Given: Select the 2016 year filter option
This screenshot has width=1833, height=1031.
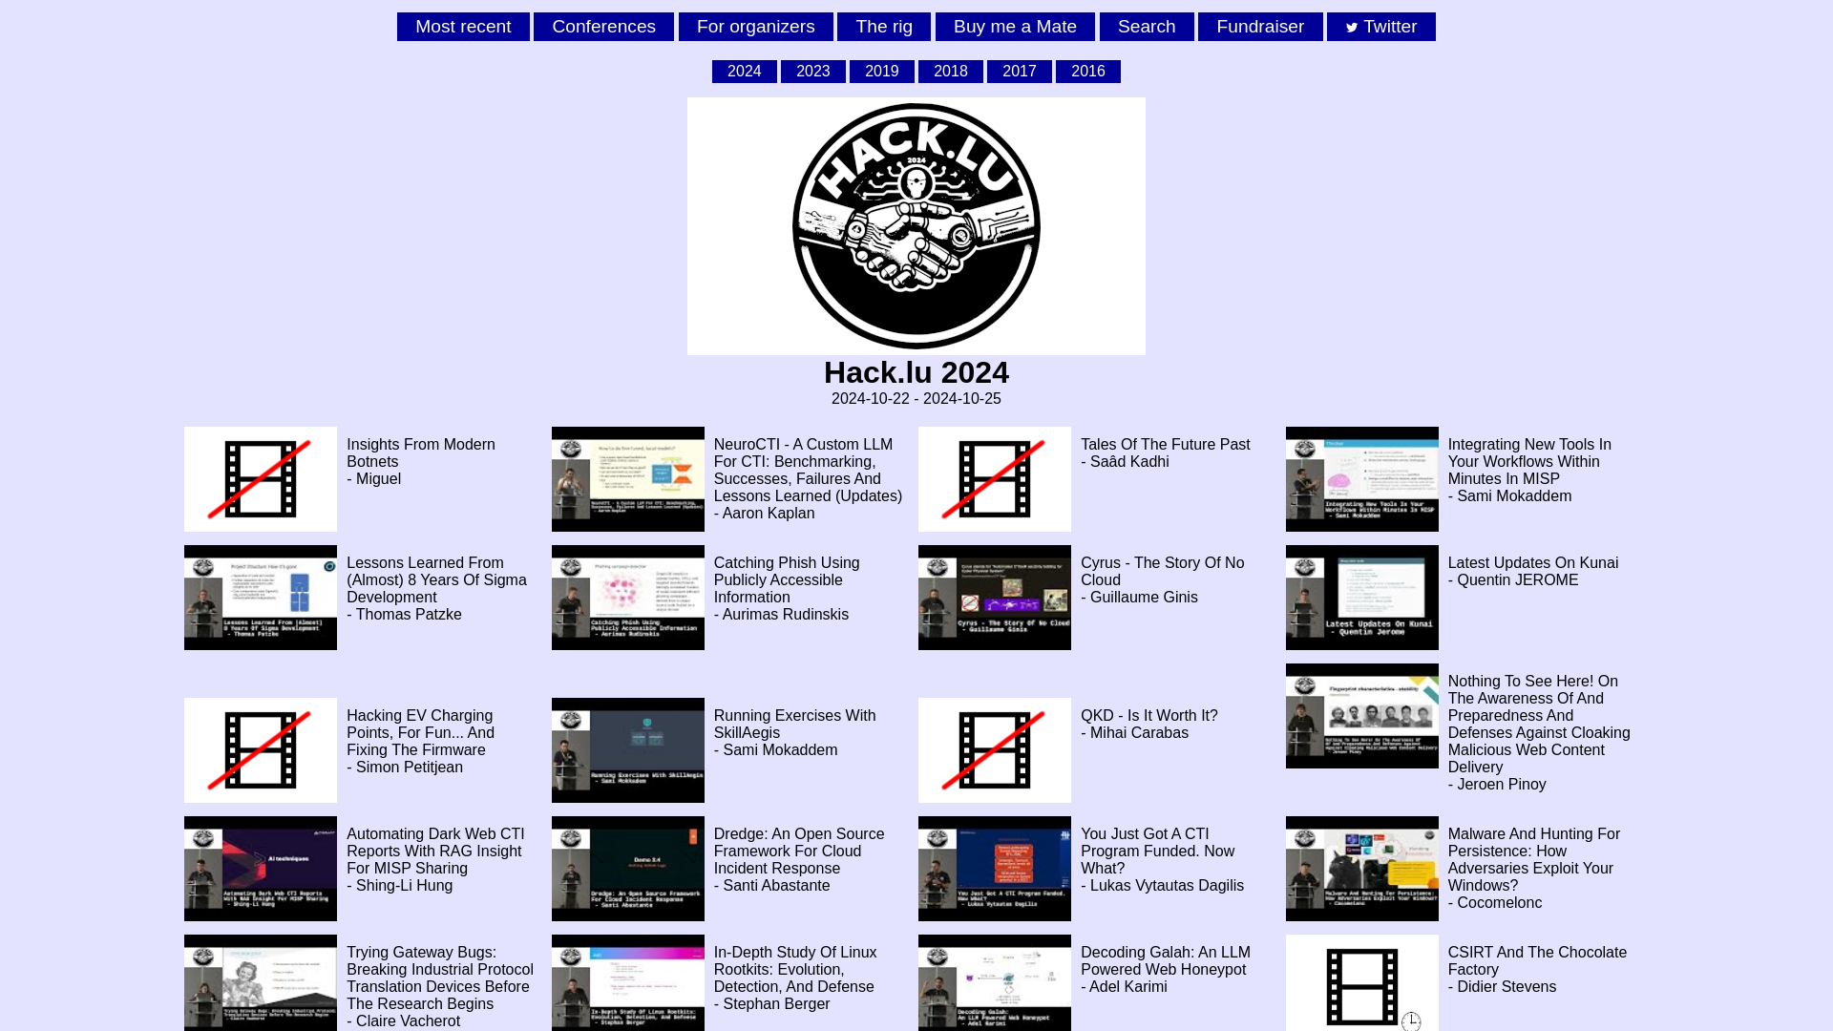Looking at the screenshot, I should coord(1087,71).
